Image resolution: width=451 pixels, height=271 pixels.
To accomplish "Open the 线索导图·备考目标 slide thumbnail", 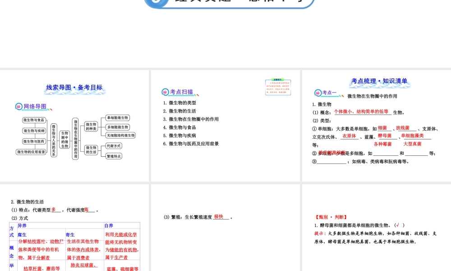I will pyautogui.click(x=74, y=126).
